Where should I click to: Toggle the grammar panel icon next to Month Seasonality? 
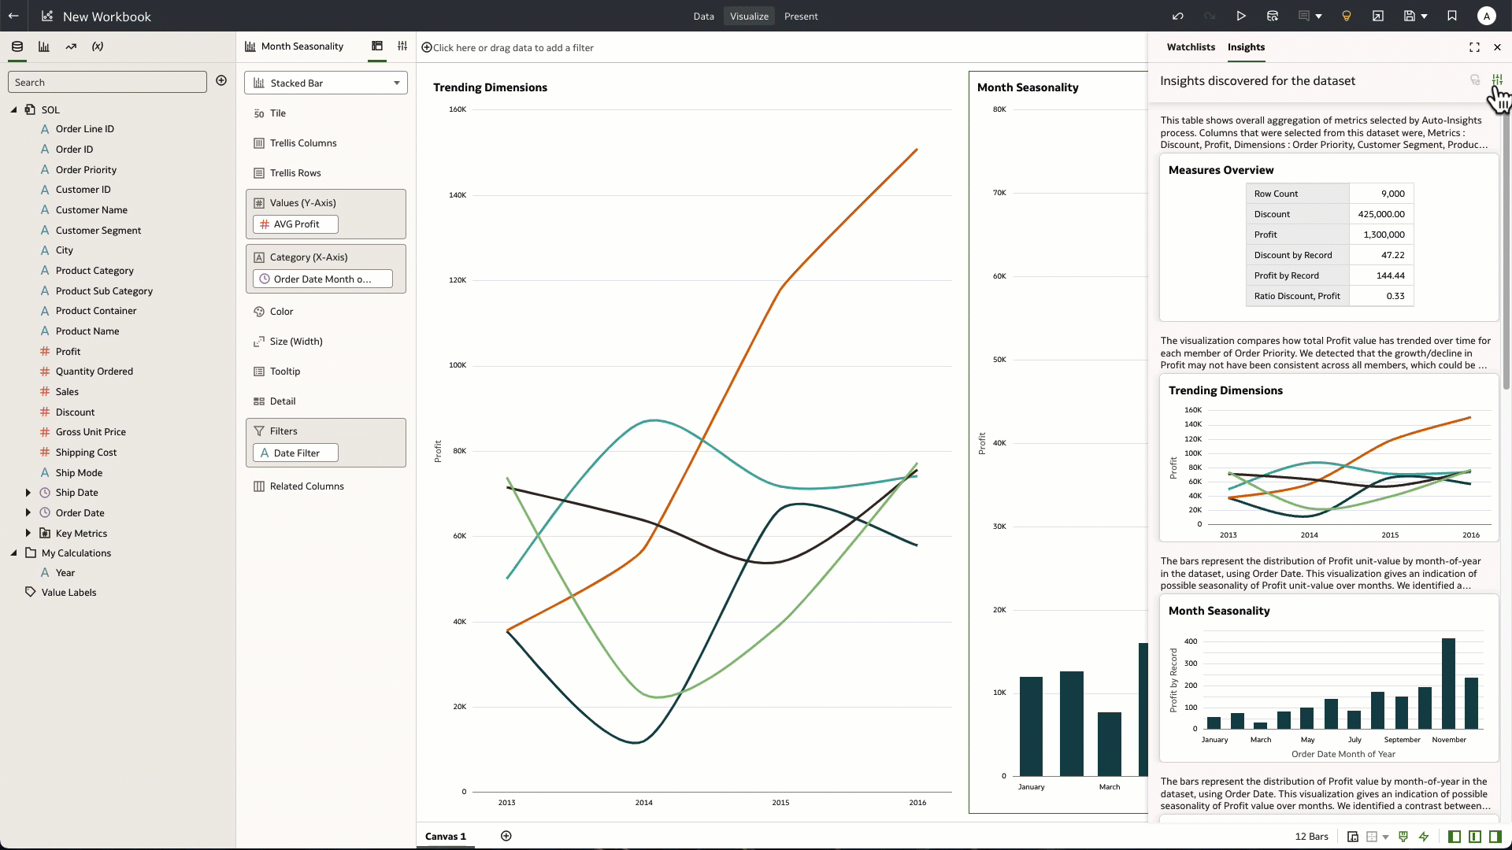pos(402,46)
